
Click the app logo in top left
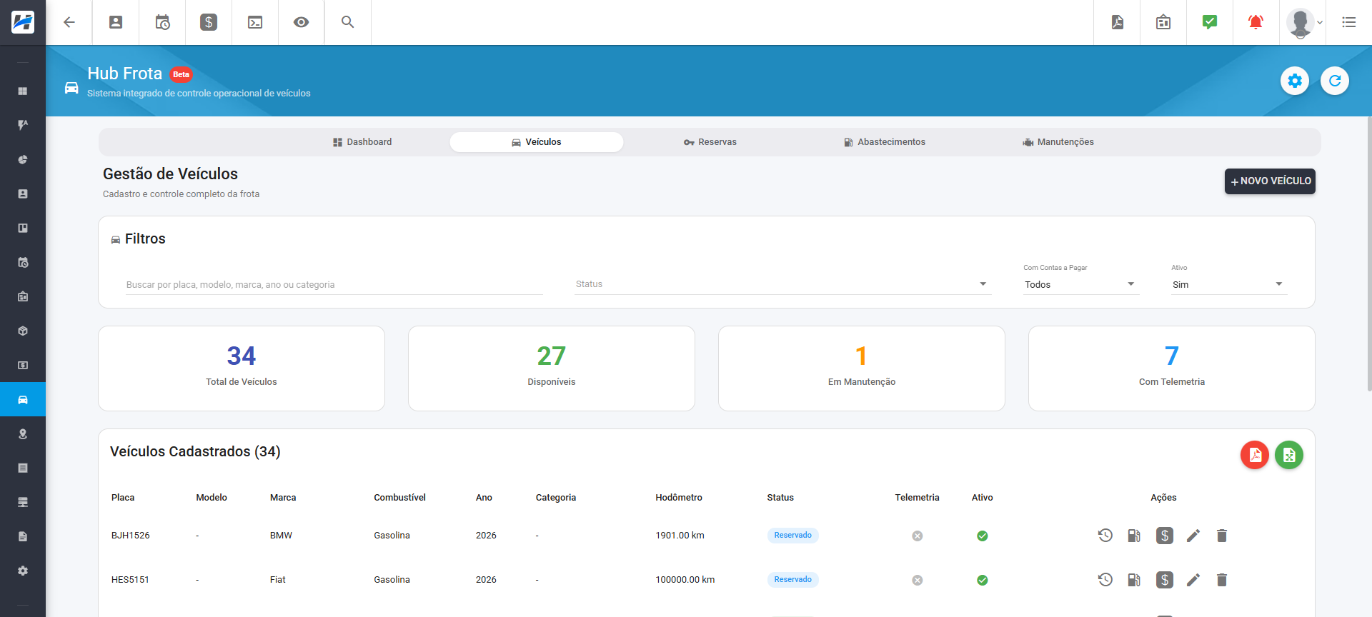[x=23, y=22]
